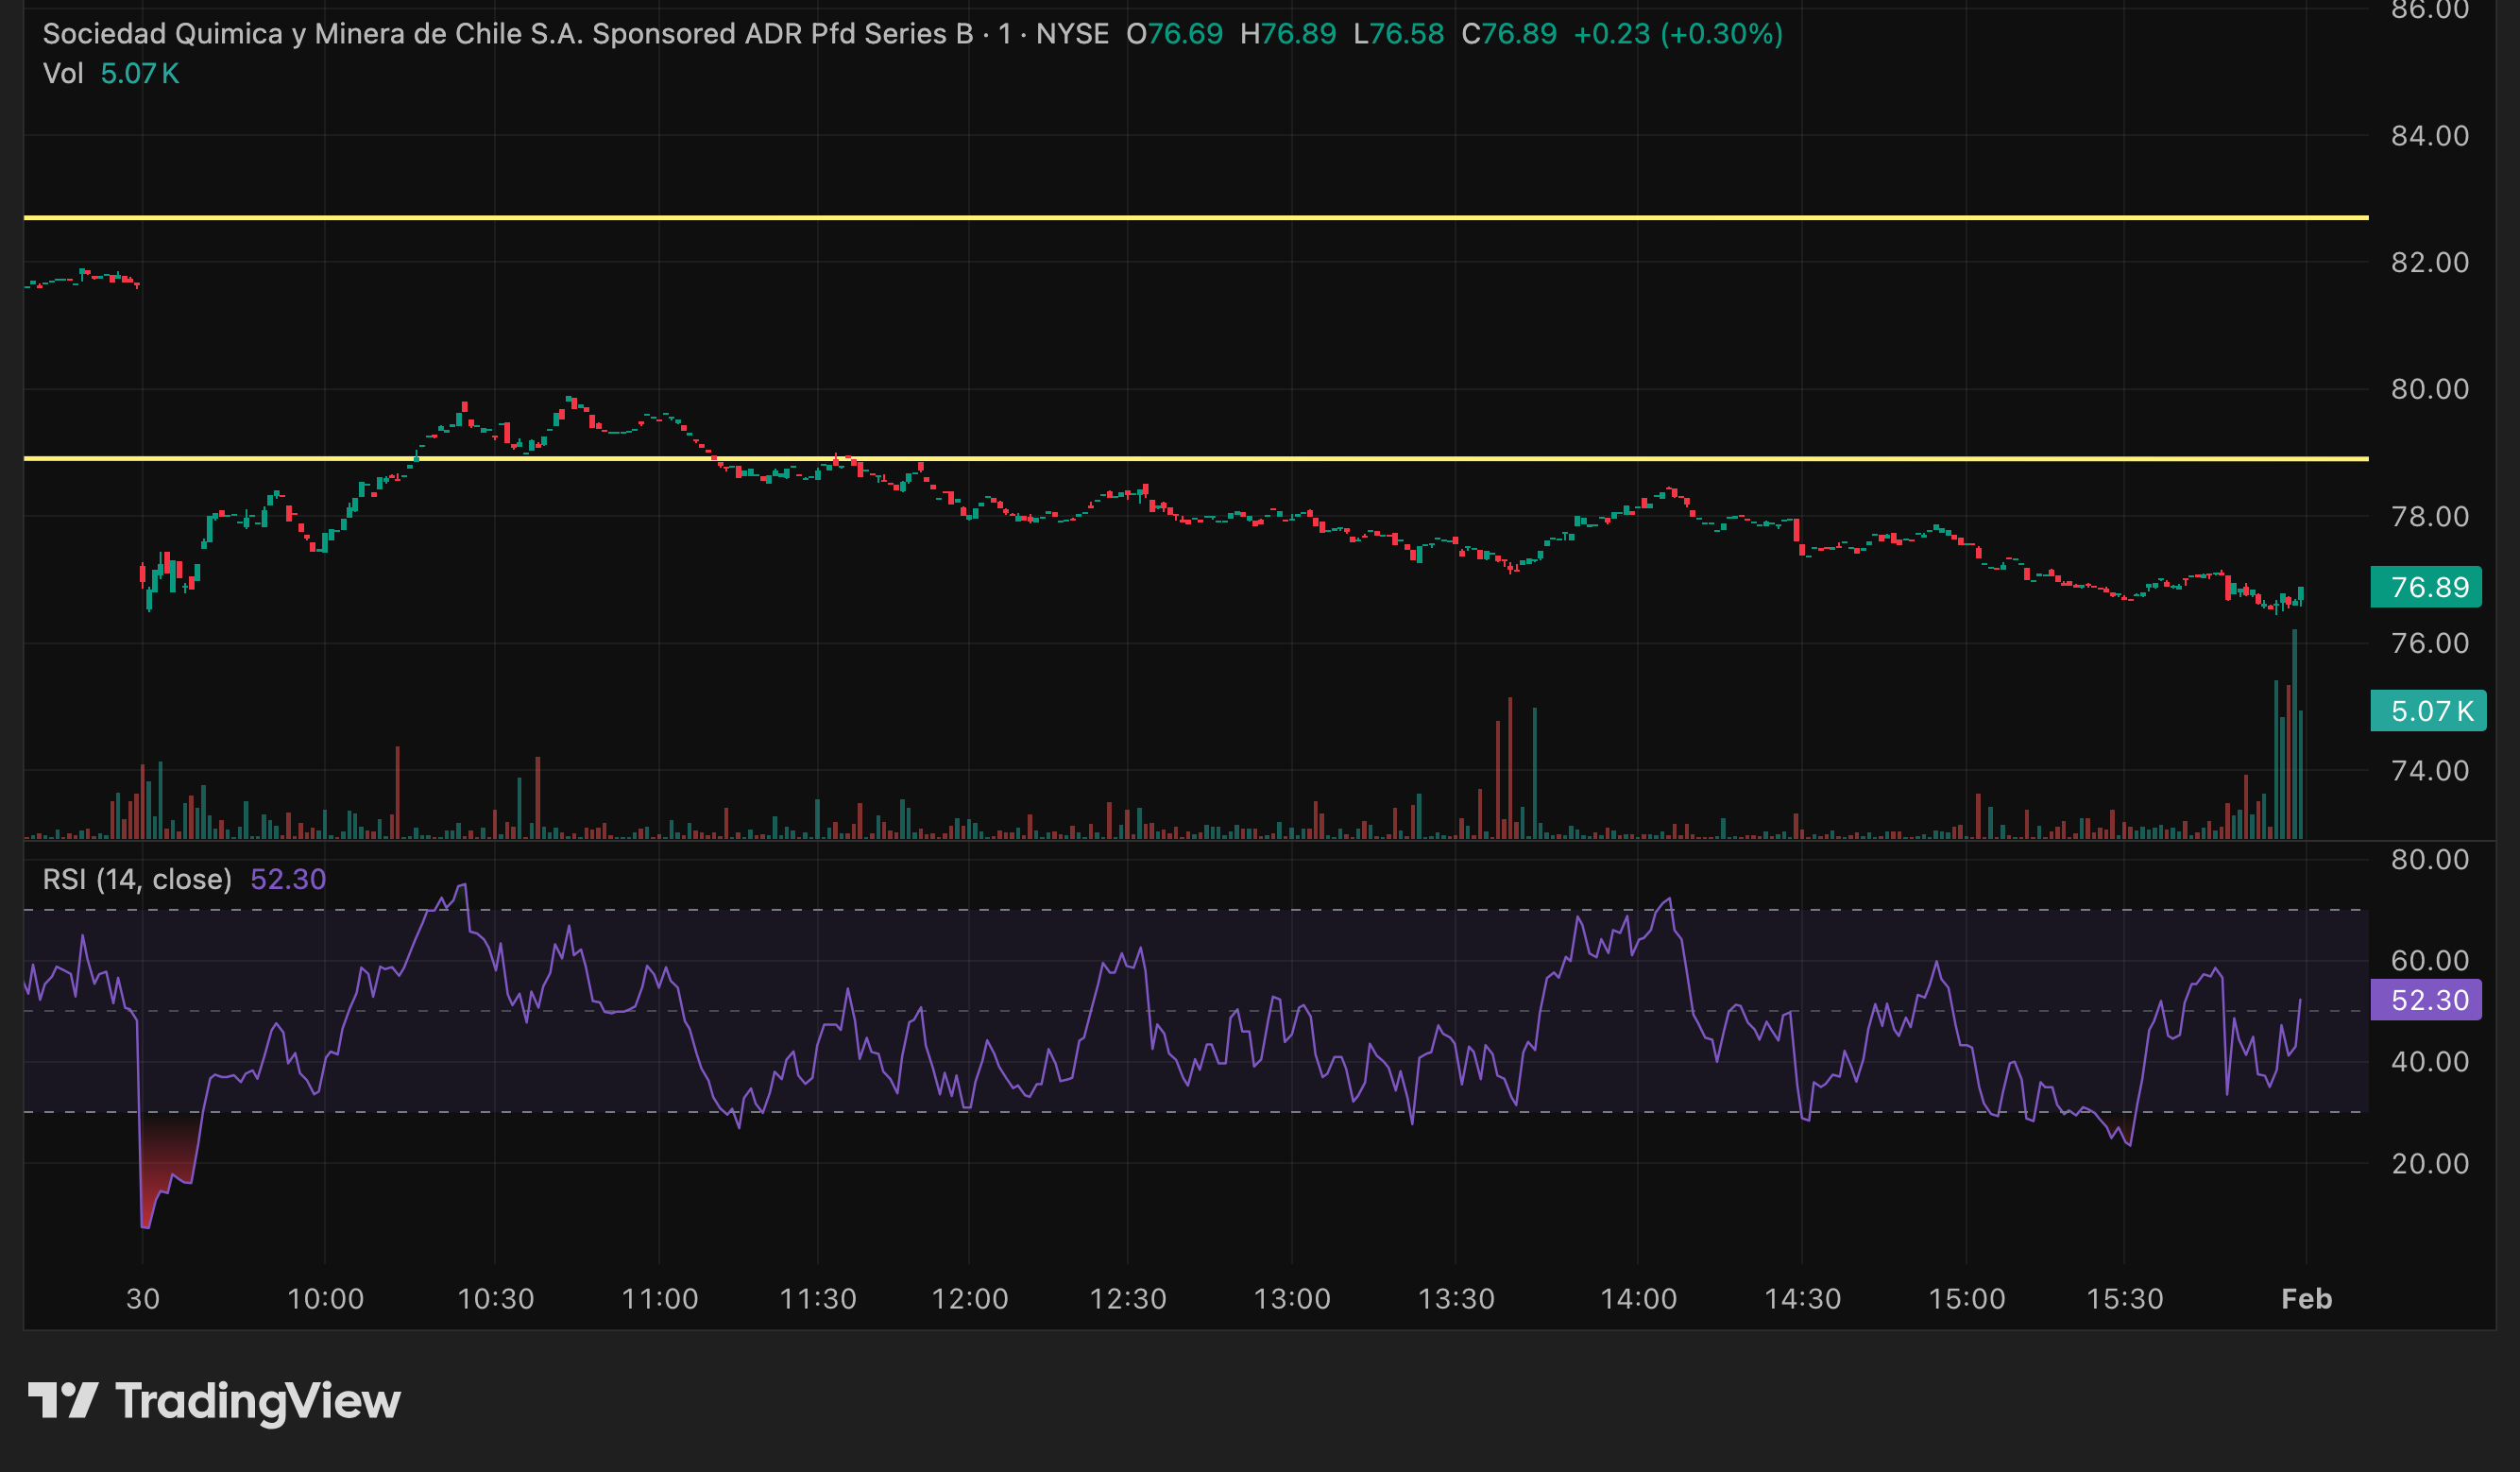Click the TradingView wordmark text
Screen dimensions: 2520x1472
point(258,1401)
